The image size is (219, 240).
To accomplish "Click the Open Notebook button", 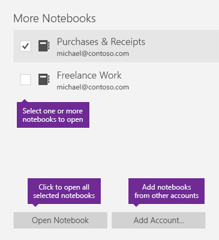I will pyautogui.click(x=61, y=220).
